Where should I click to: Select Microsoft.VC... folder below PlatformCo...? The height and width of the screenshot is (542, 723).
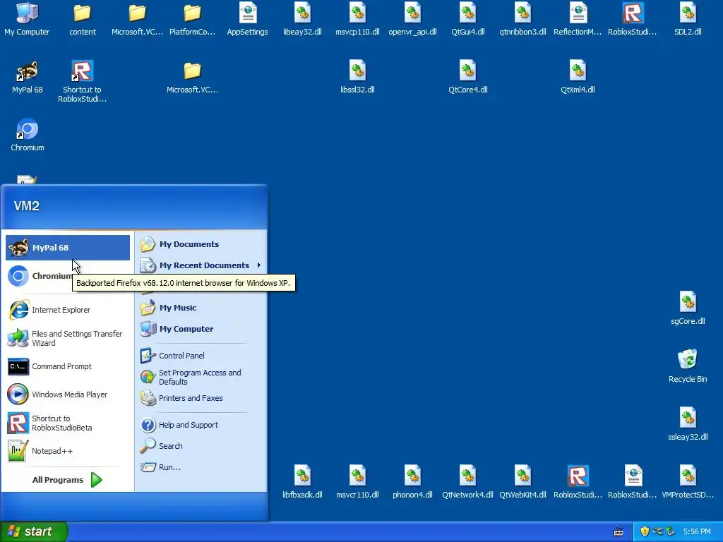click(192, 76)
